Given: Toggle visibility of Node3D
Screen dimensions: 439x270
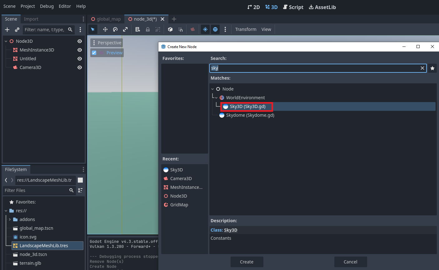Looking at the screenshot, I should 80,41.
